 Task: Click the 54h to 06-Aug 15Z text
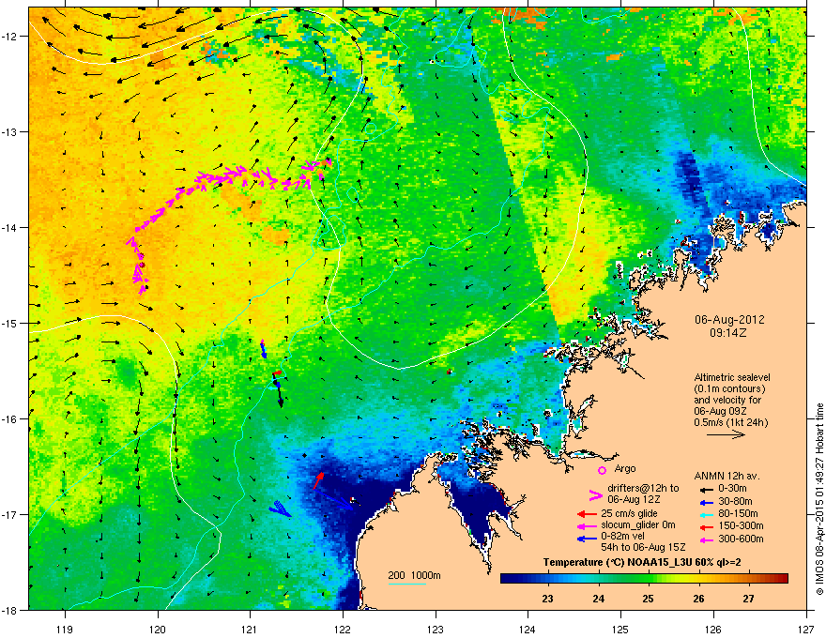pyautogui.click(x=643, y=547)
